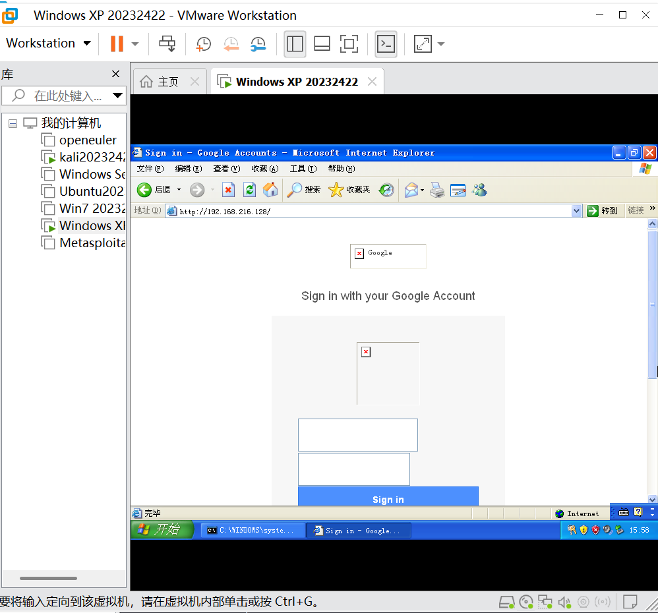Open the IE history button

[386, 190]
